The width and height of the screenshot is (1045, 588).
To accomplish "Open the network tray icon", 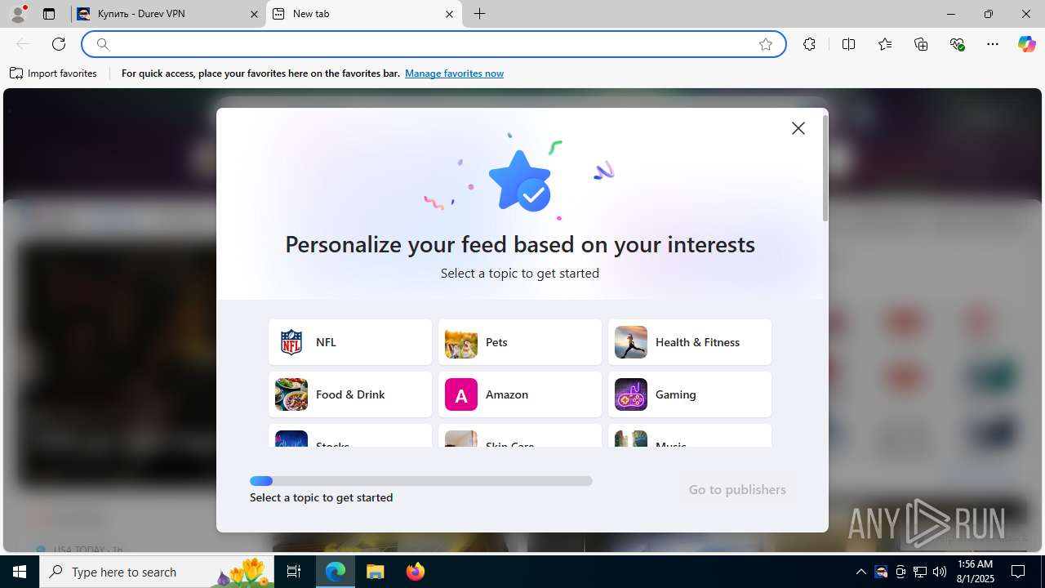I will pos(920,572).
